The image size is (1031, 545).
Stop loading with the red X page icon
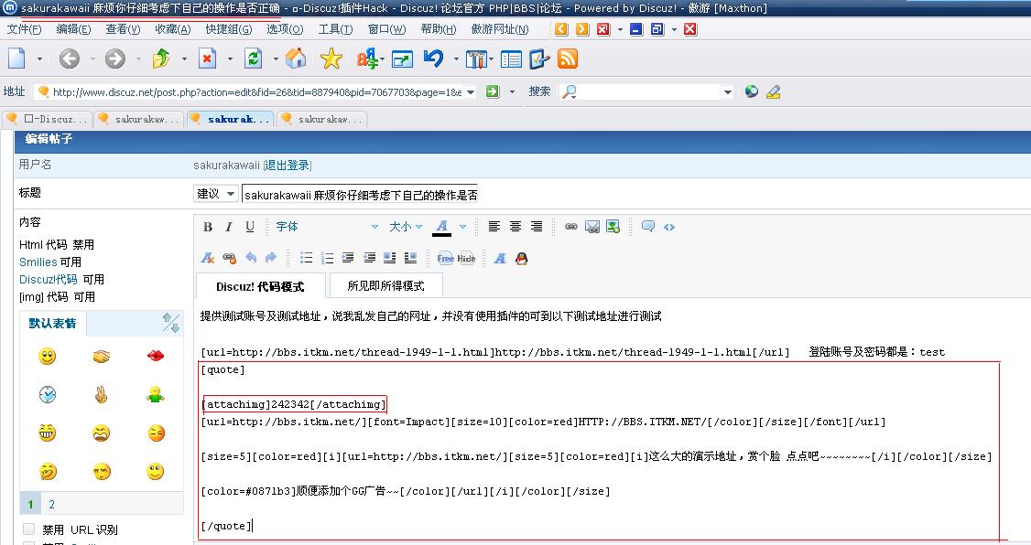[x=208, y=59]
